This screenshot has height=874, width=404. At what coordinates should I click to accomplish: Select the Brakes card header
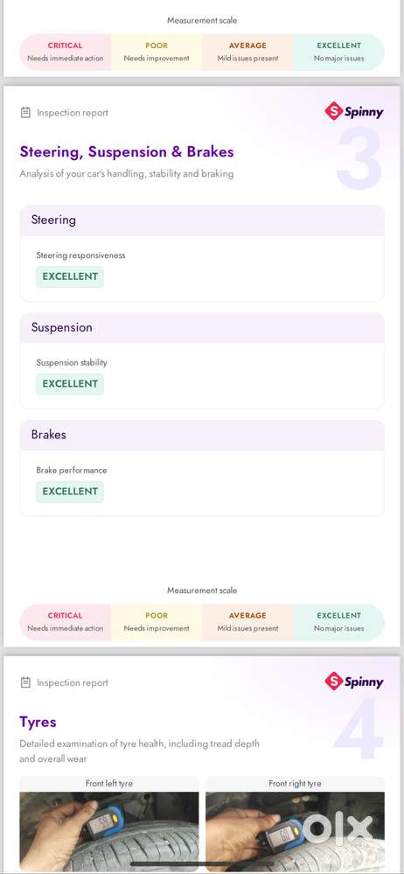pos(202,435)
